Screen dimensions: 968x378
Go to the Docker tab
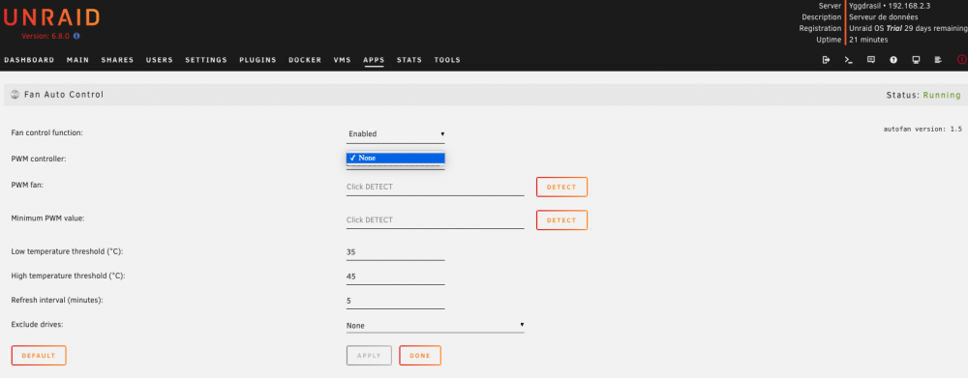click(x=305, y=60)
